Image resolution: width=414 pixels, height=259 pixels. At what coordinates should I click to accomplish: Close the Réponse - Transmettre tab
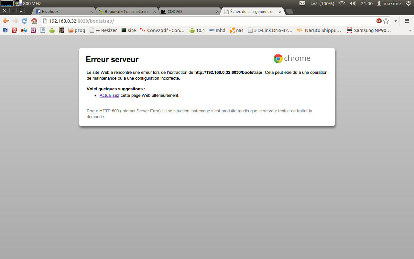click(154, 12)
